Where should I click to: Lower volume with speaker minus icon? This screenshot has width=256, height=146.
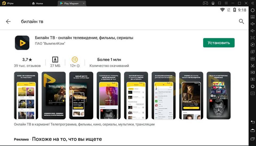pos(253,31)
